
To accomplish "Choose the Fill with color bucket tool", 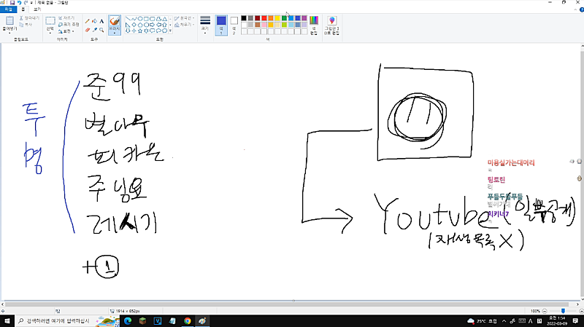I will tap(94, 21).
